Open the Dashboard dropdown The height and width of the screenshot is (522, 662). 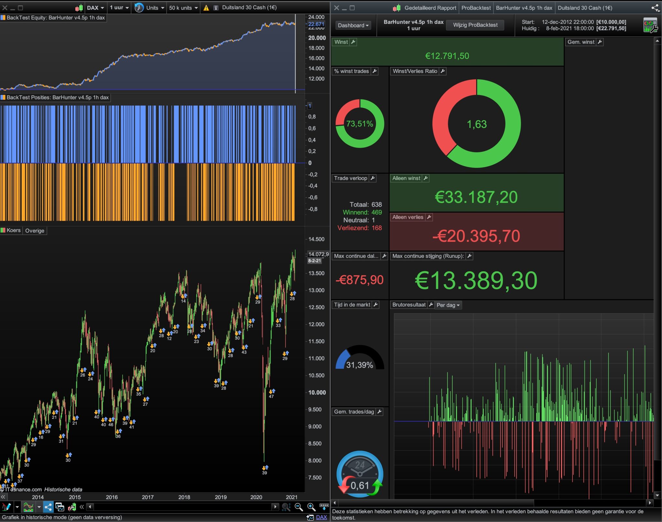pyautogui.click(x=353, y=25)
